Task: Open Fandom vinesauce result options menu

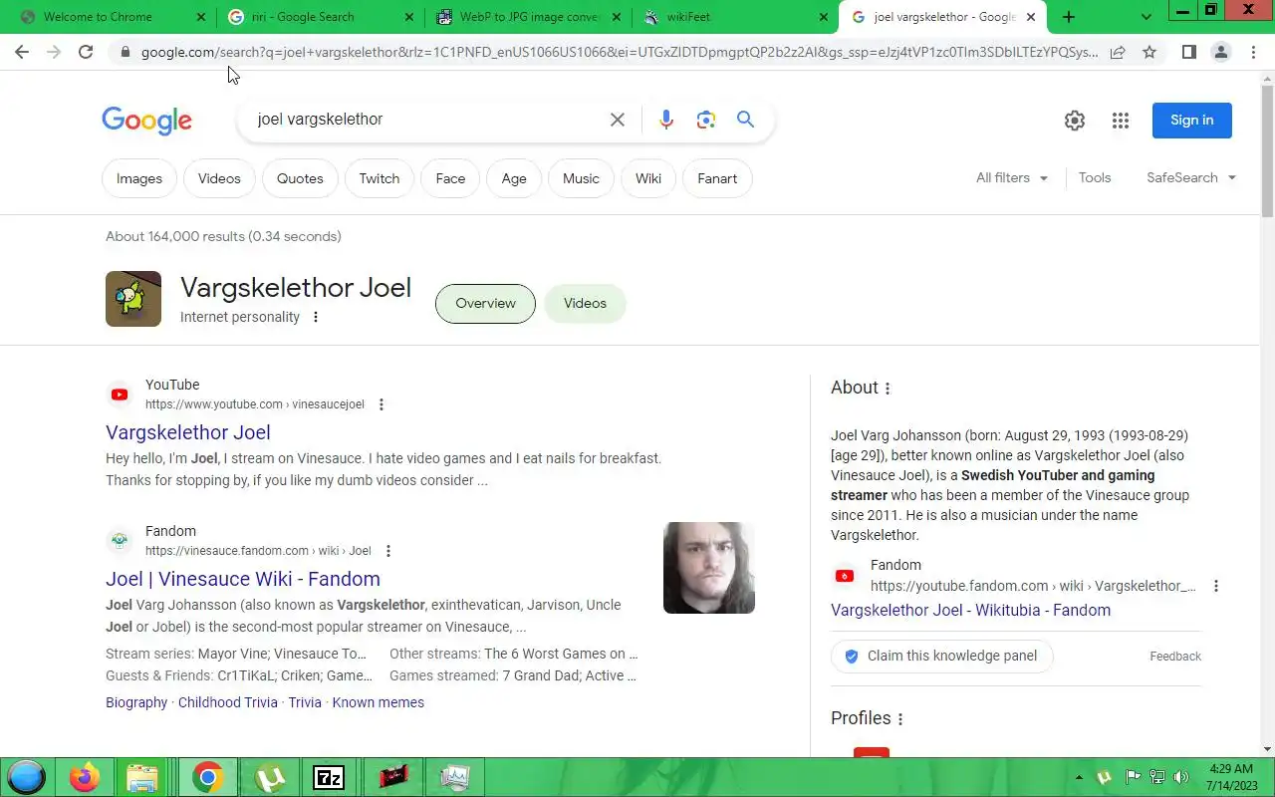Action: (x=387, y=551)
